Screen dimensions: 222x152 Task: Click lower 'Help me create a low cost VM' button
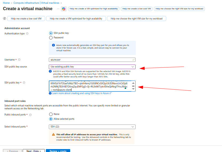pyautogui.click(x=26, y=19)
